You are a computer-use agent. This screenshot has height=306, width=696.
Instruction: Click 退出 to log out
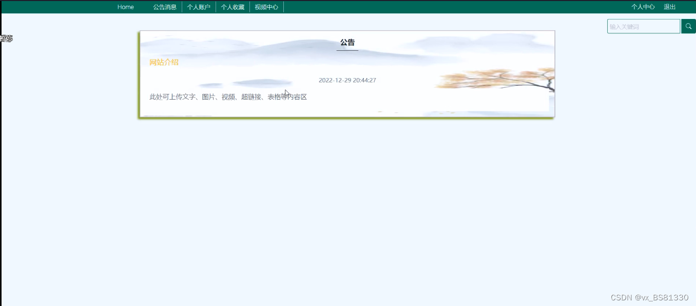click(x=670, y=7)
